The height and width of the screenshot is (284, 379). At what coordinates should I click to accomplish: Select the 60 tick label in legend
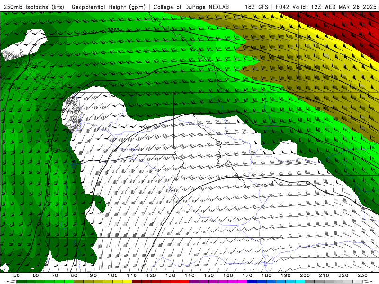(x=36, y=275)
